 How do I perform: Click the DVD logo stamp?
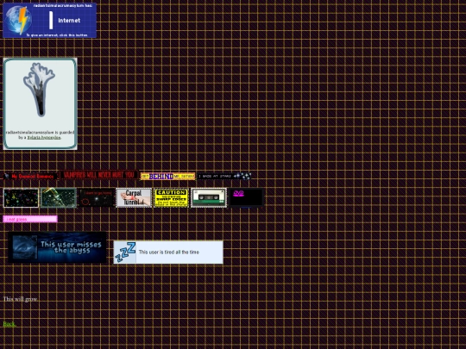[246, 197]
